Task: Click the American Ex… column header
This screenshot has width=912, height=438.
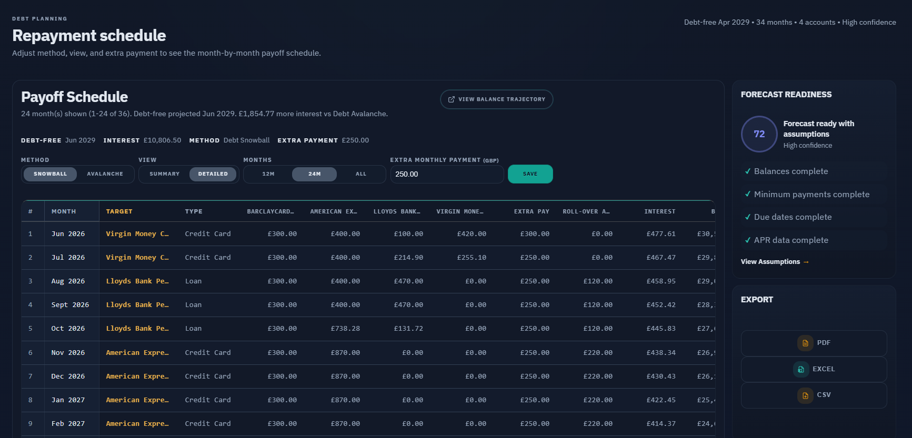Action: 334,211
